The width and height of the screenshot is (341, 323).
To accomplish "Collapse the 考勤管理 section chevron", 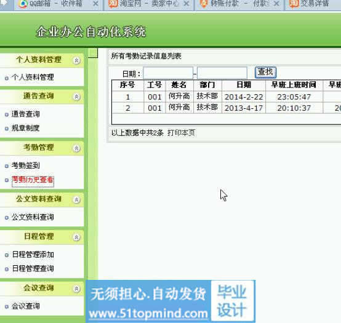I will (x=76, y=148).
